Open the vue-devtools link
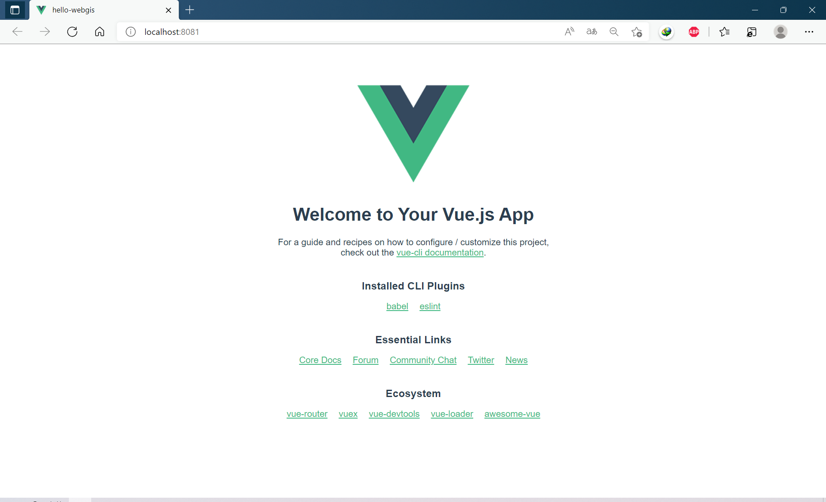 394,414
